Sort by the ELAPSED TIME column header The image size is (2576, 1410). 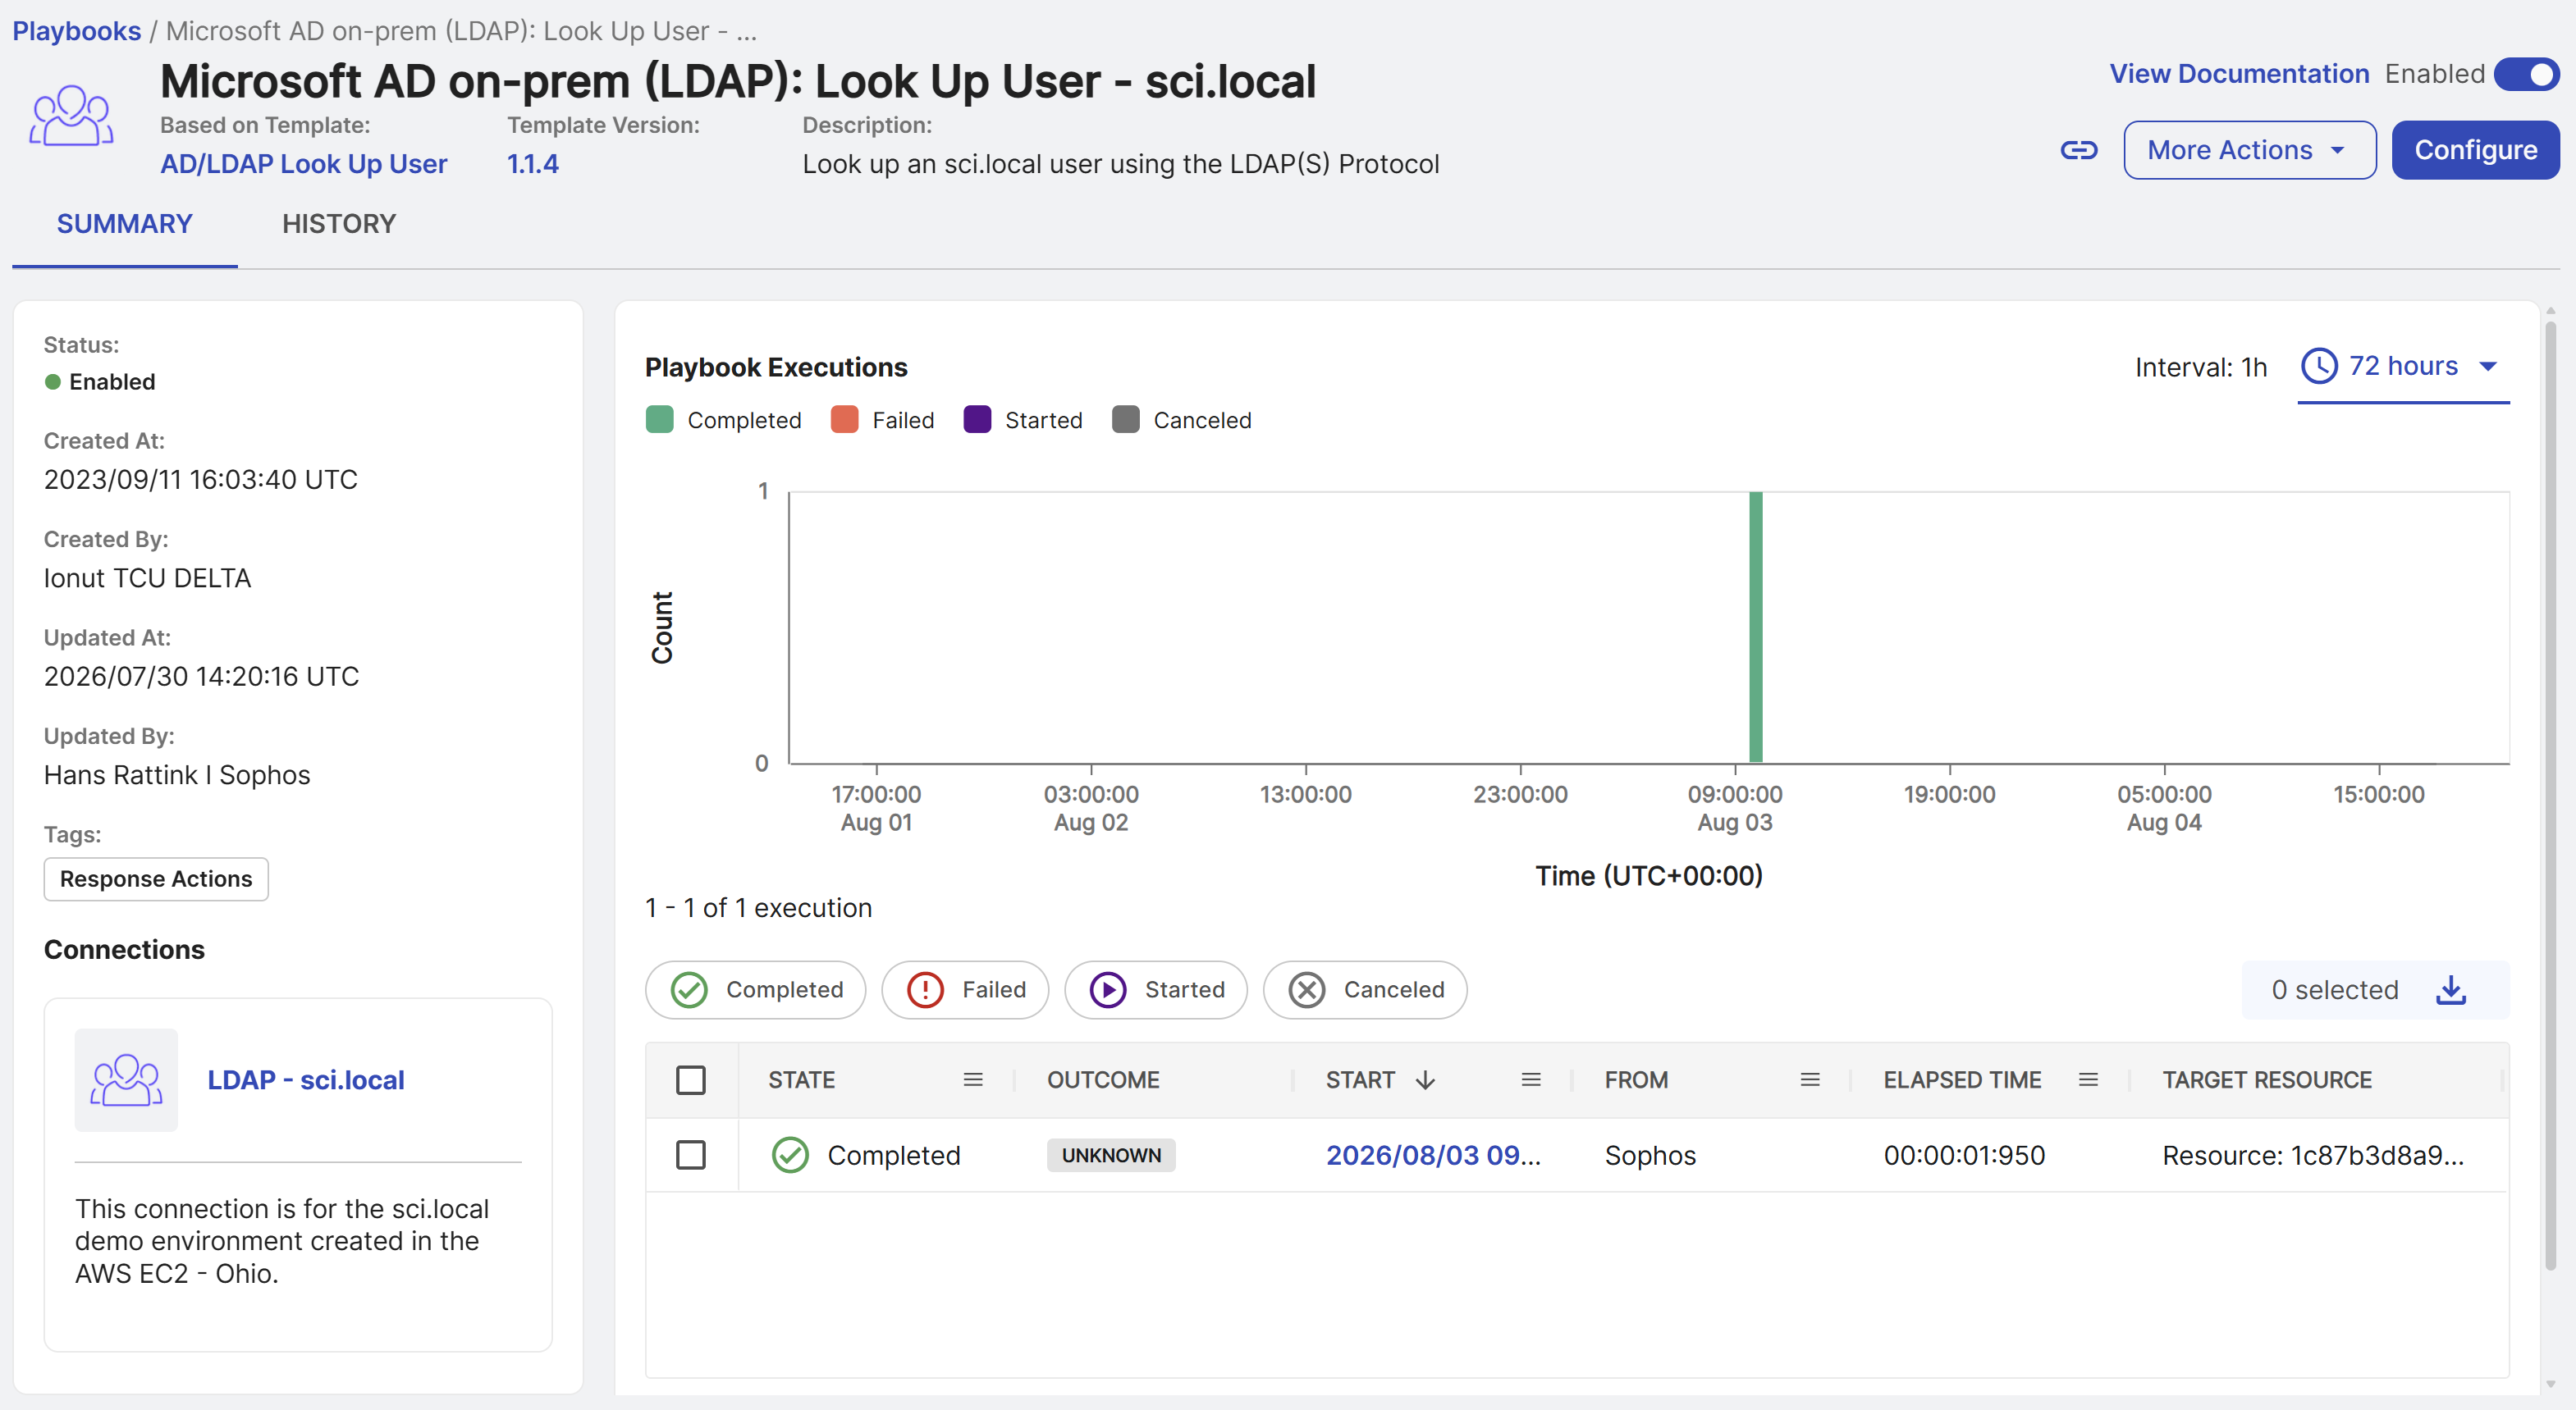click(x=1962, y=1080)
